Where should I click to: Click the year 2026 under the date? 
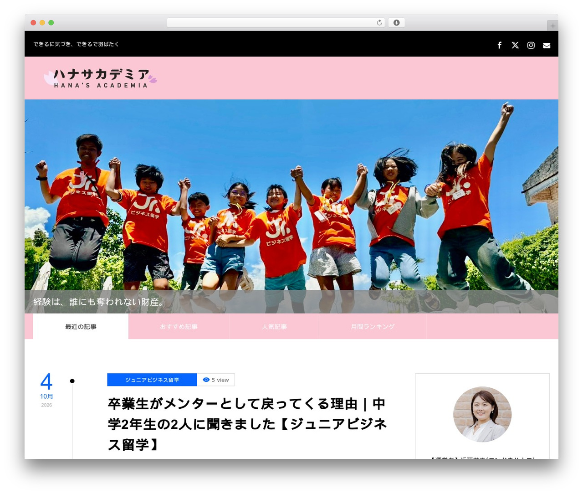(x=46, y=405)
